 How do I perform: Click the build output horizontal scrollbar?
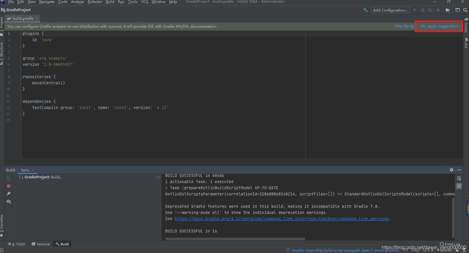point(235,239)
